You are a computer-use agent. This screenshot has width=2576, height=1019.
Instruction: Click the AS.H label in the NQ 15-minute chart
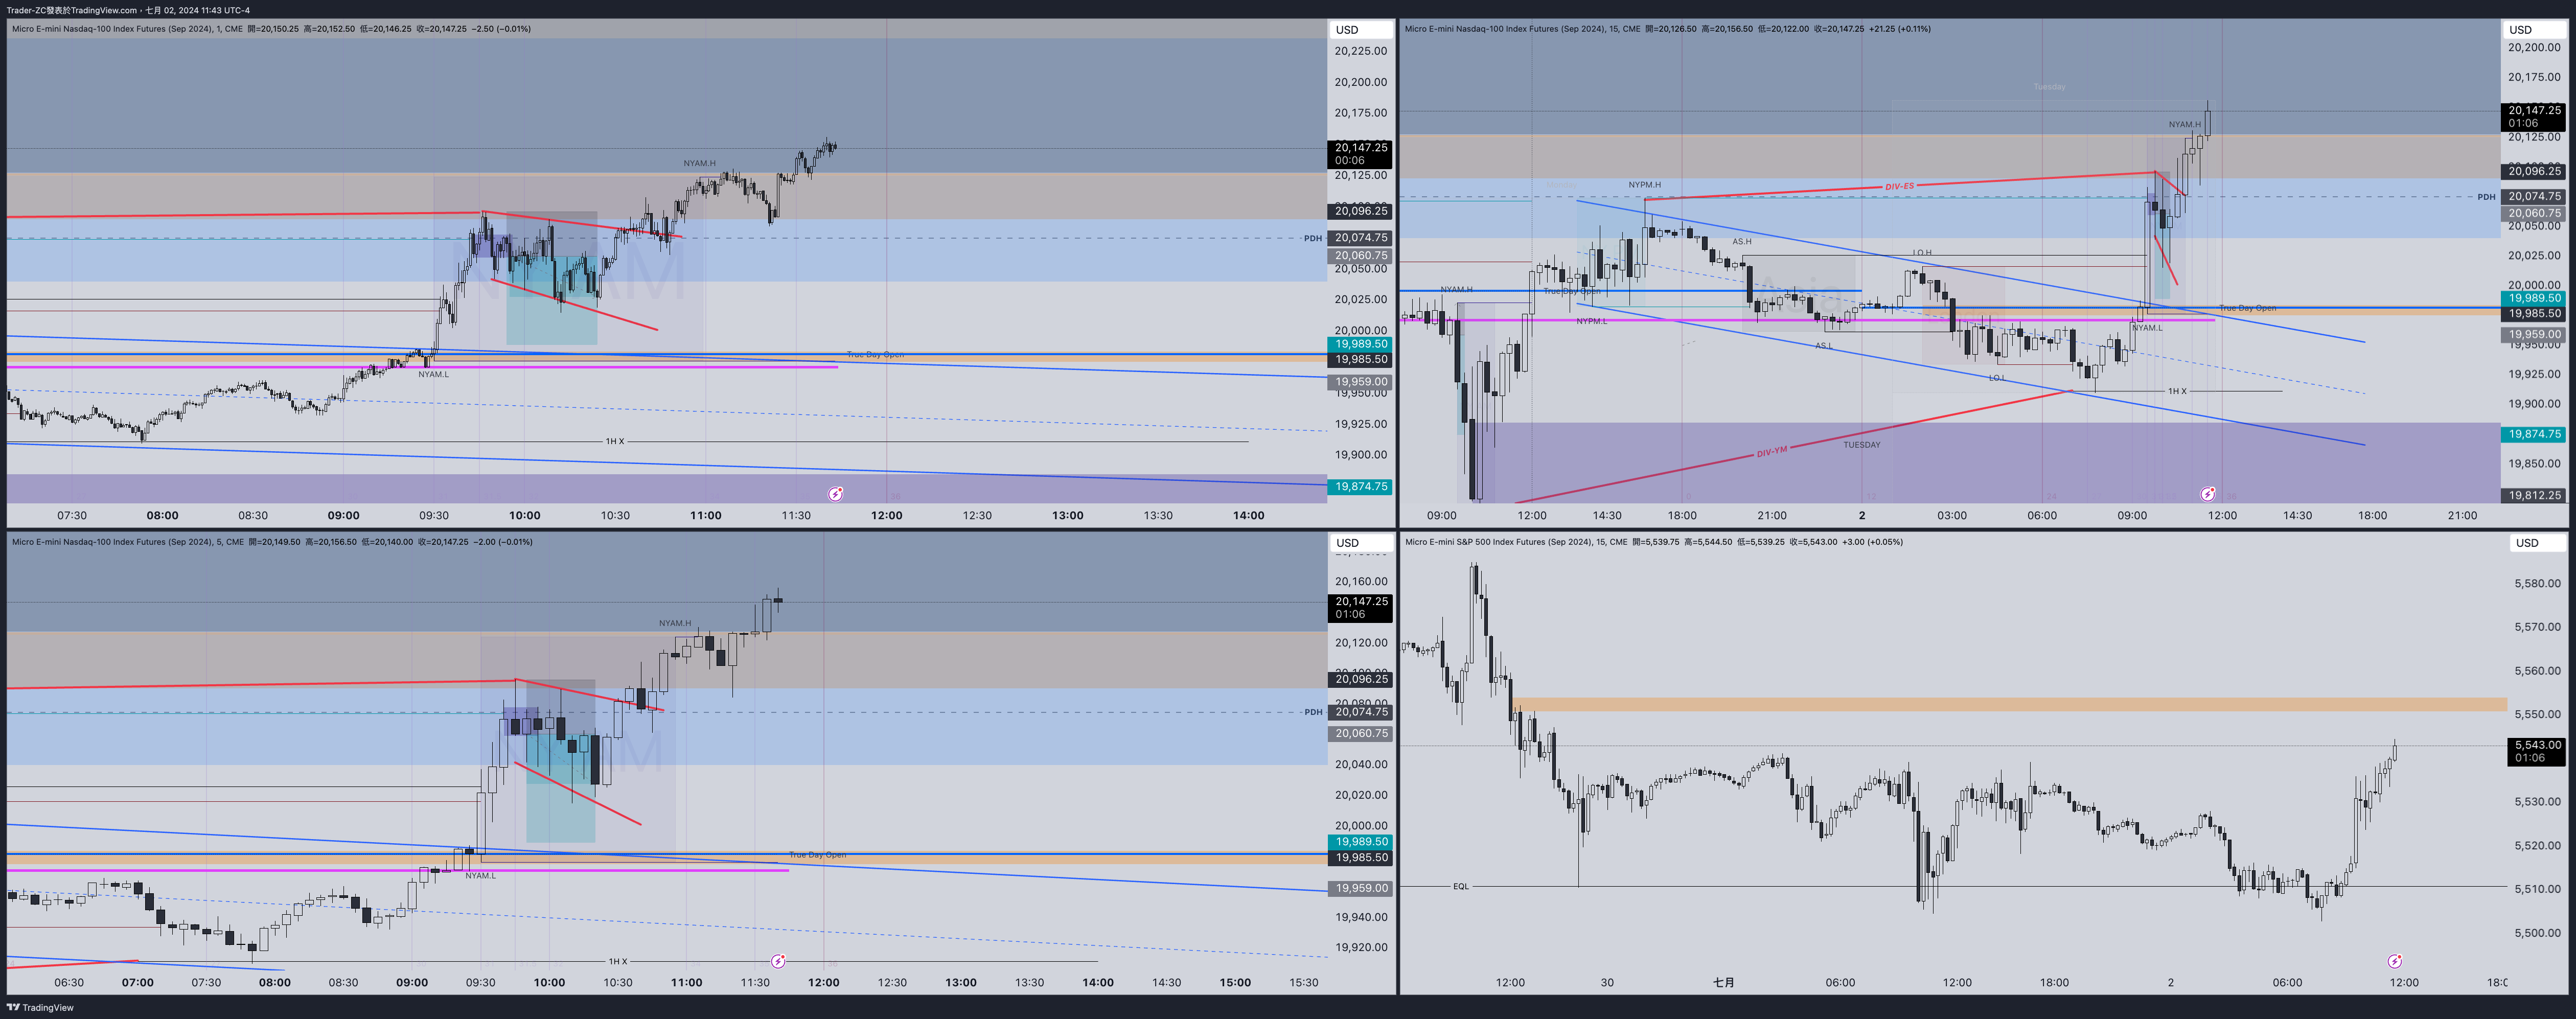click(1741, 241)
